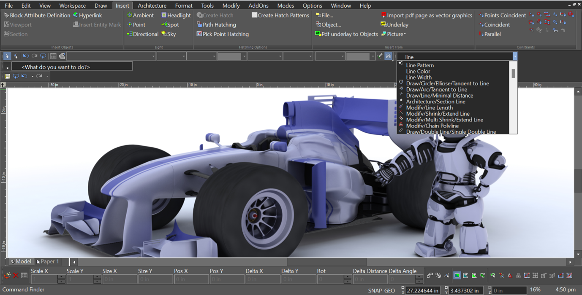Viewport: 582px width, 295px height.
Task: Apply the Parallel constraint
Action: [490, 34]
